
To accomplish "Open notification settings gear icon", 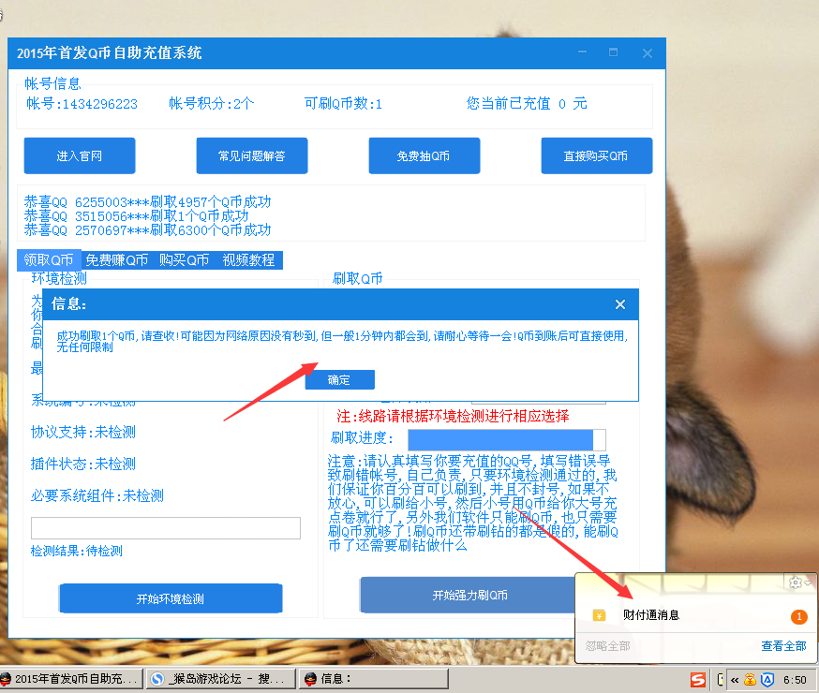I will [x=796, y=582].
